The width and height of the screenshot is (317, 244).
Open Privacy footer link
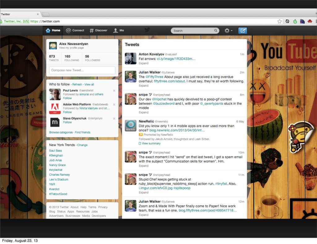point(103,207)
